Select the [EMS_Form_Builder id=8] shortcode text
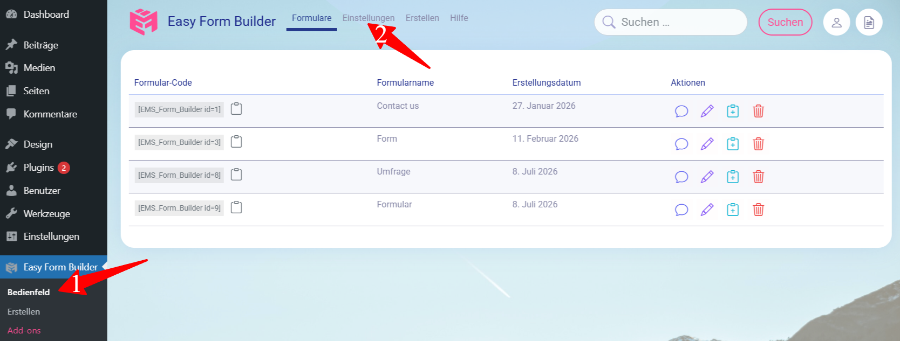This screenshot has height=341, width=900. tap(179, 175)
